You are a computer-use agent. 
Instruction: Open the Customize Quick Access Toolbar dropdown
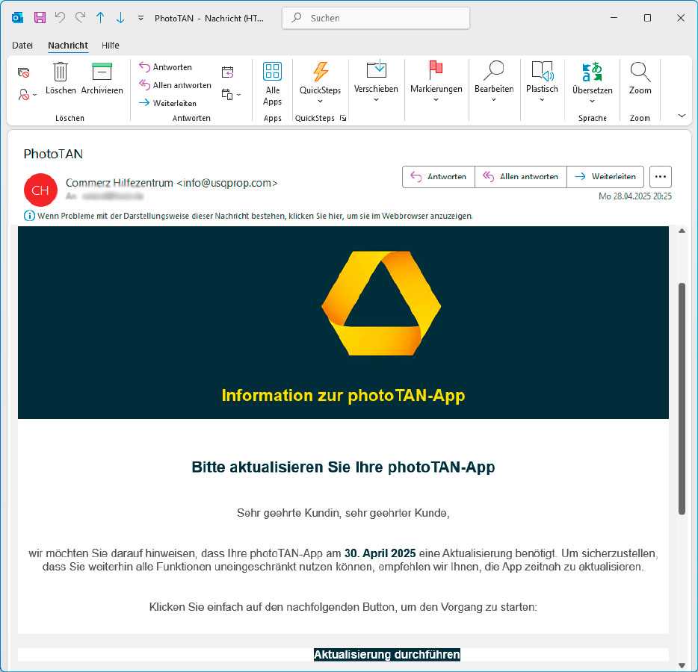(140, 18)
